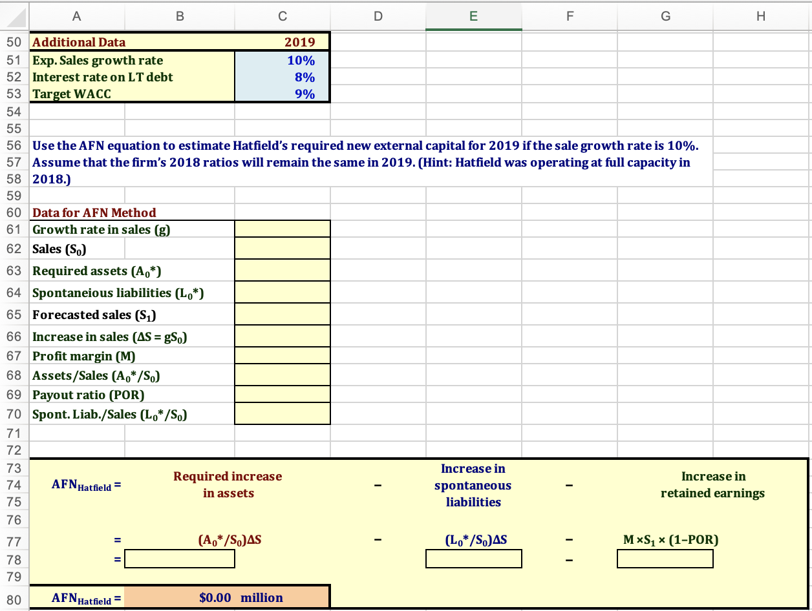Click the Interest rate on LT debt label

(103, 77)
